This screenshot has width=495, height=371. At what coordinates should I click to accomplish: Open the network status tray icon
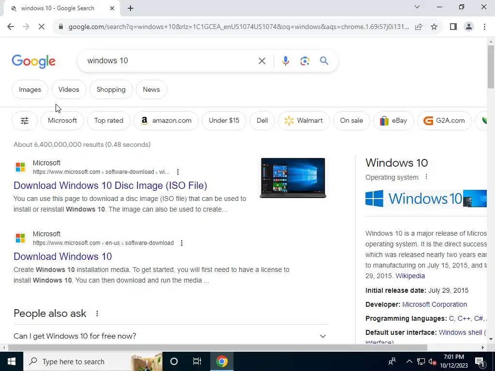tap(421, 361)
